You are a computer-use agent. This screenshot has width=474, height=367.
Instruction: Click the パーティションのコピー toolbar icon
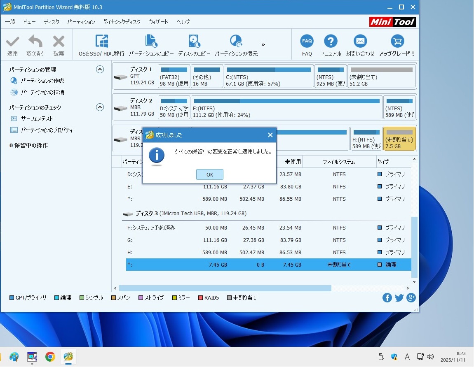(x=151, y=42)
